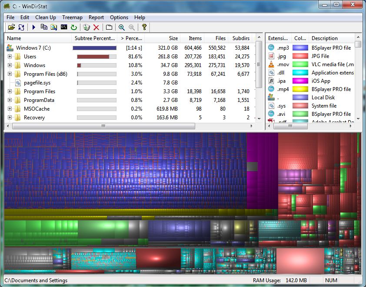The width and height of the screenshot is (366, 287).
Task: Open the Options menu
Action: coord(119,17)
